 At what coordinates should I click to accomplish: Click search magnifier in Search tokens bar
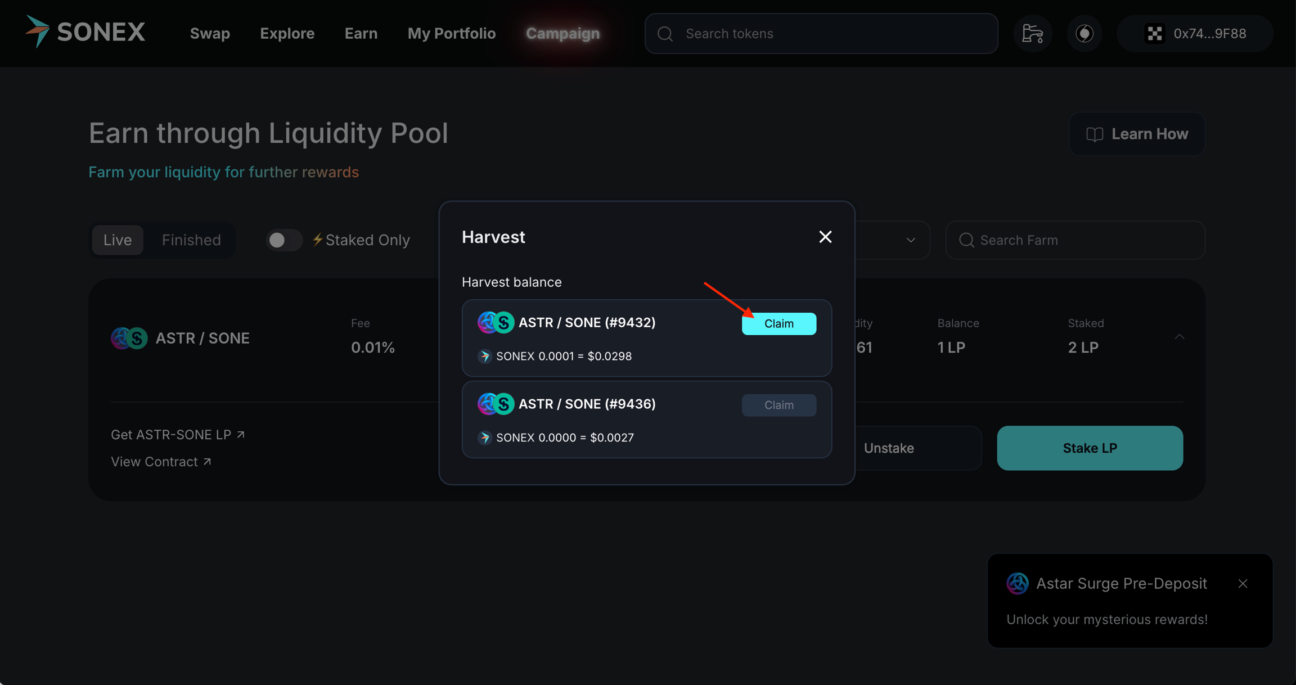665,34
